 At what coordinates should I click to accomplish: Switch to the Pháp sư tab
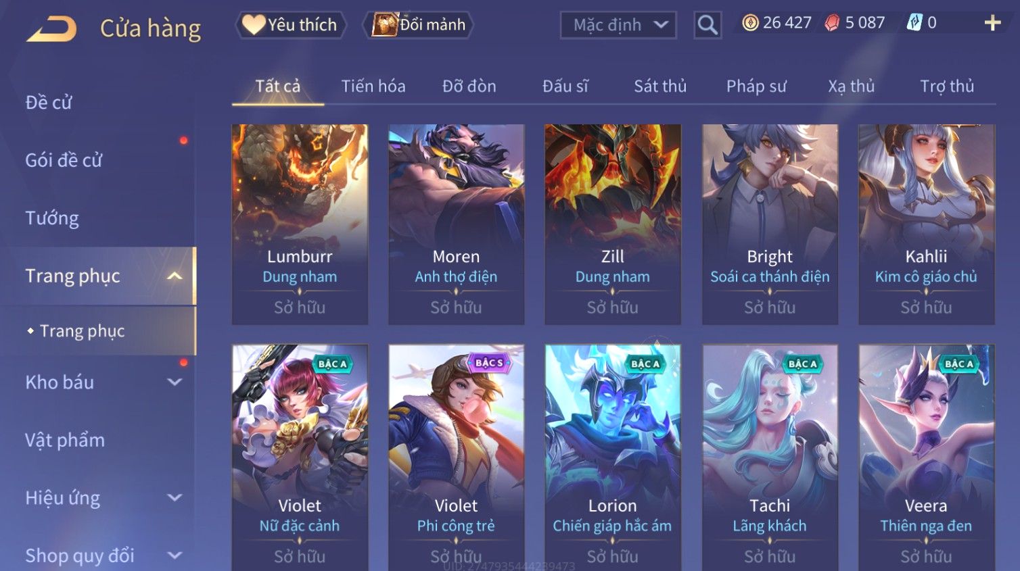pyautogui.click(x=756, y=86)
